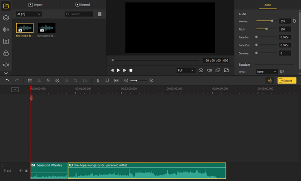The width and height of the screenshot is (301, 181).
Task: Zoom in the timeline with plus icon
Action: point(151,81)
